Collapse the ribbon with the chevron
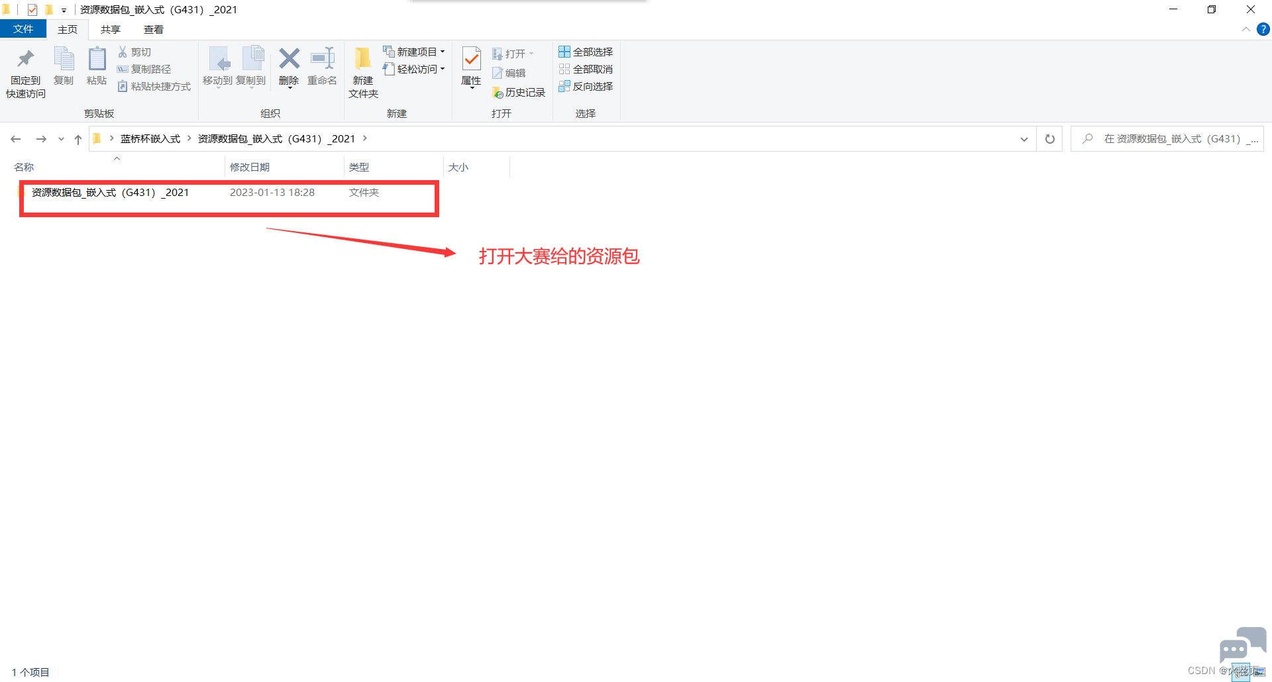 1246,29
